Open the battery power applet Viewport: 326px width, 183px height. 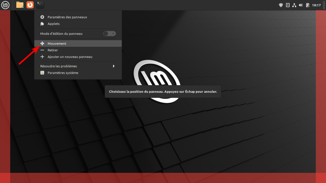(308, 5)
